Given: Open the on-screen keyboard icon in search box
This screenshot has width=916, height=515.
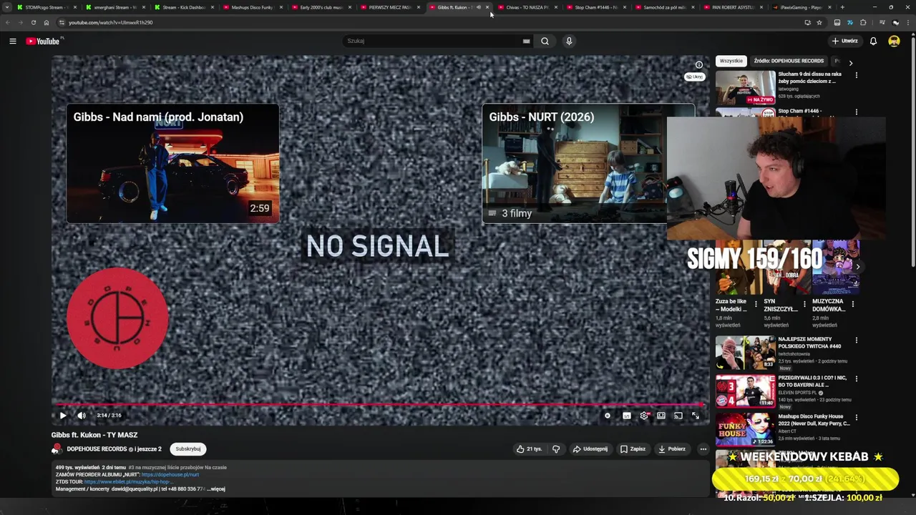Looking at the screenshot, I should click(527, 41).
